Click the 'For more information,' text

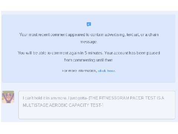pos(79,71)
